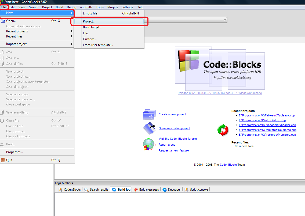The width and height of the screenshot is (305, 216).
Task: Open the Edit menu
Action: coord(12,7)
